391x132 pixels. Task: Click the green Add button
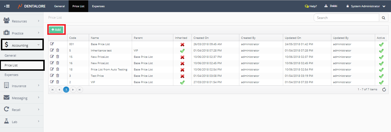pos(56,30)
